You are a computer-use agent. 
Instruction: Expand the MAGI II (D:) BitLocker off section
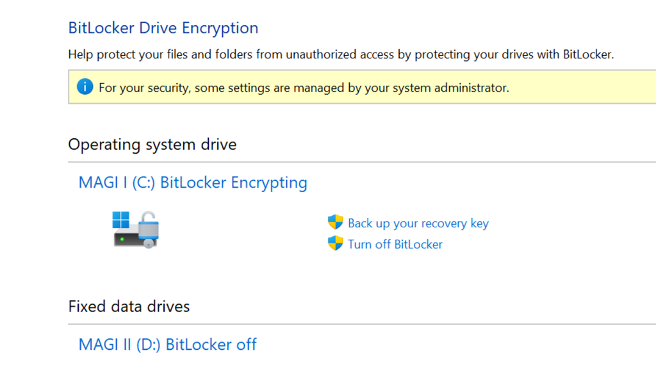167,344
